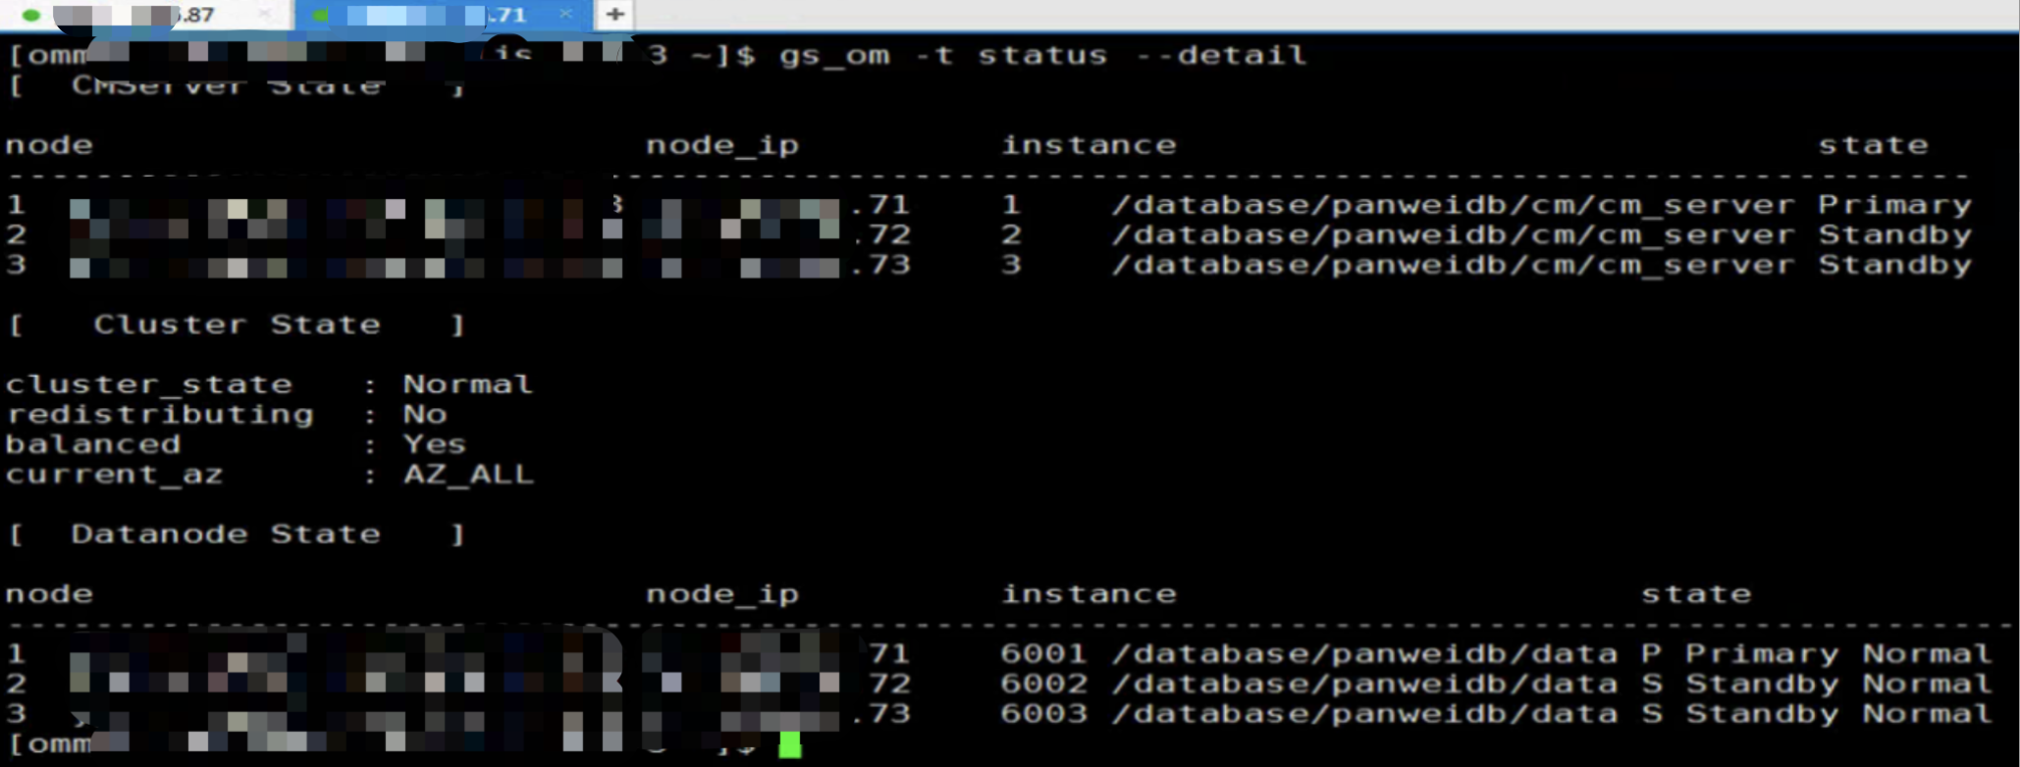2020x767 pixels.
Task: Click the "Normal" status of datanode 6002
Action: pyautogui.click(x=1928, y=684)
